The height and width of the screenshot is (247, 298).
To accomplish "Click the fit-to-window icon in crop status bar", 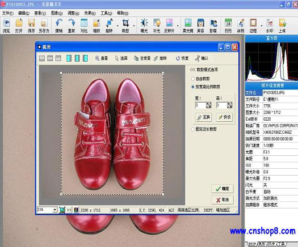I will 62,210.
